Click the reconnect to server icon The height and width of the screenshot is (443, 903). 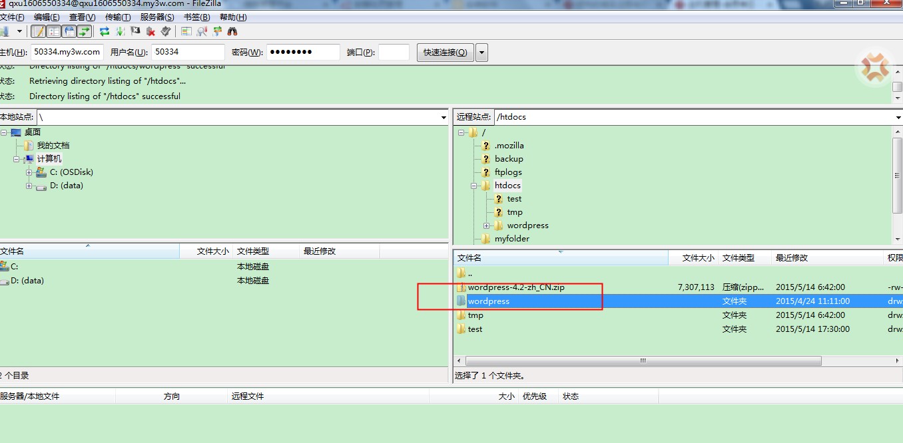[166, 31]
